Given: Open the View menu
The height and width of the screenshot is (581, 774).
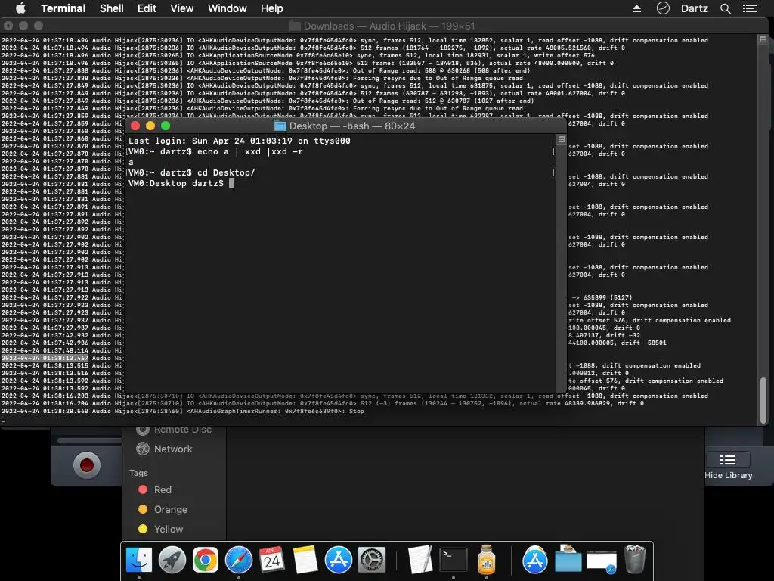Looking at the screenshot, I should (x=181, y=8).
